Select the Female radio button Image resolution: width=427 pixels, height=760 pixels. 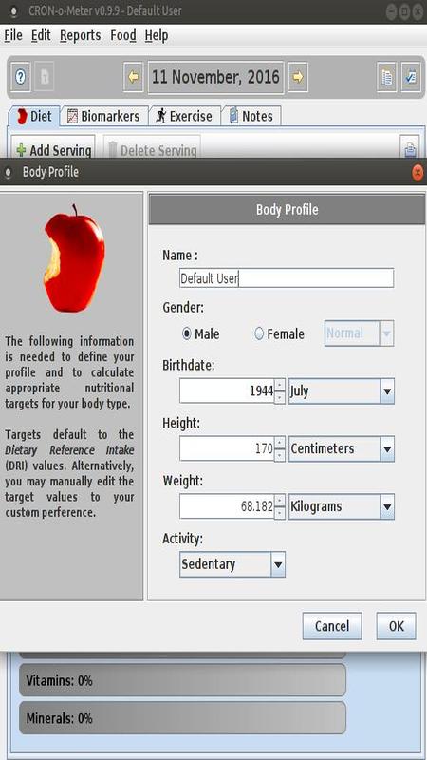(x=259, y=334)
